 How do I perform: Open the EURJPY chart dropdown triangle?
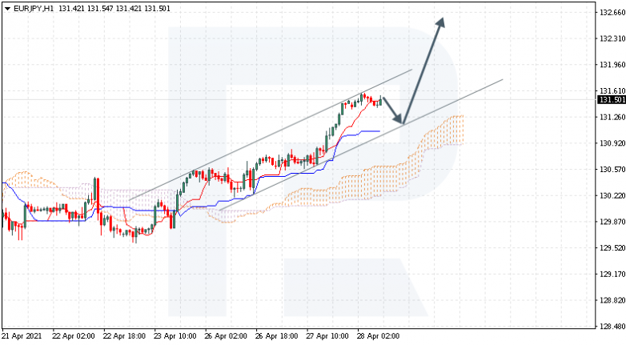click(7, 8)
